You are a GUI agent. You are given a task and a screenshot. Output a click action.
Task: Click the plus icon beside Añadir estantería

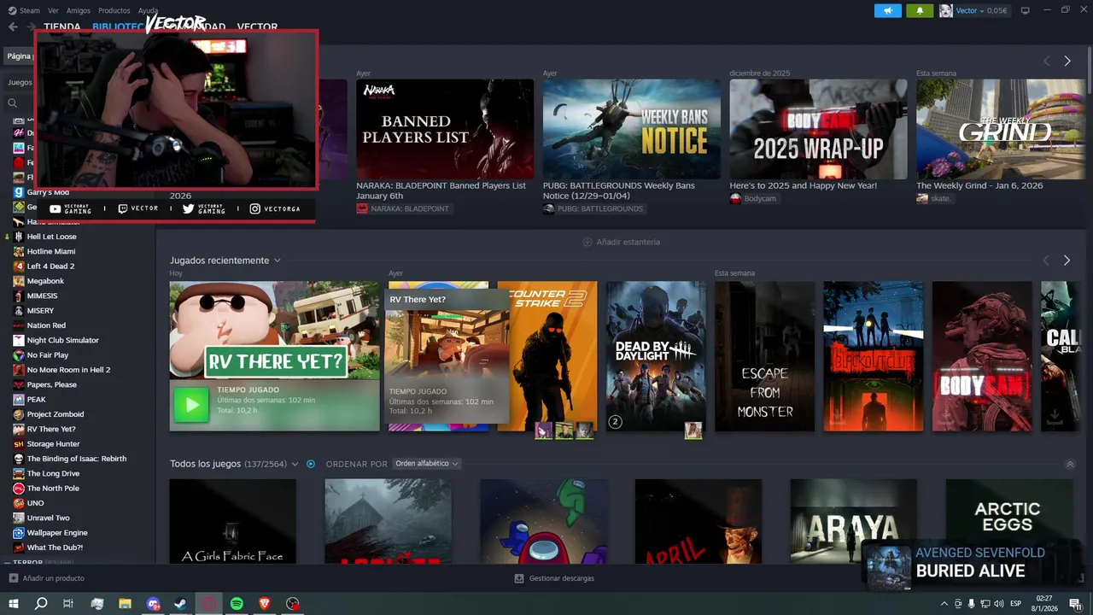587,242
